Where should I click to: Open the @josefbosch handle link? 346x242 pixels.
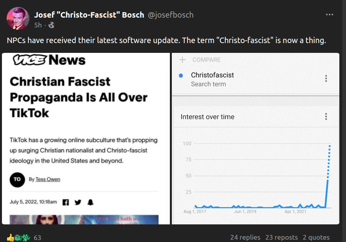click(170, 15)
